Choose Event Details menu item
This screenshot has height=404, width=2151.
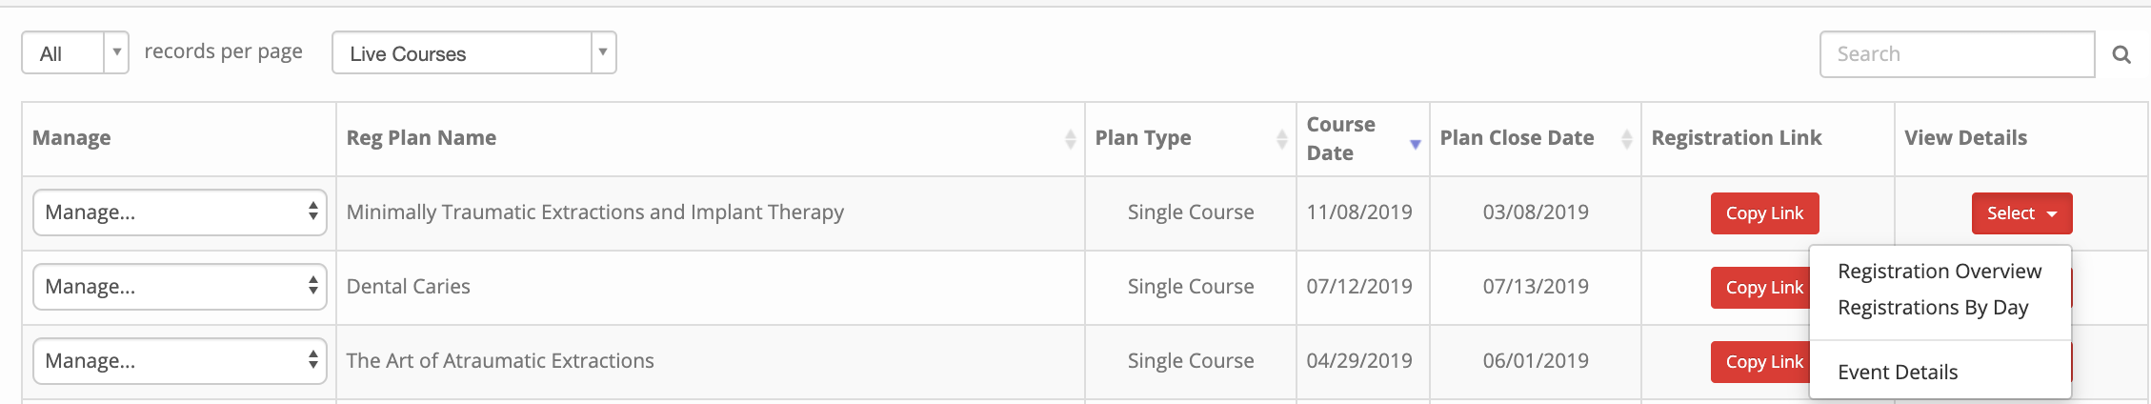pos(1898,373)
